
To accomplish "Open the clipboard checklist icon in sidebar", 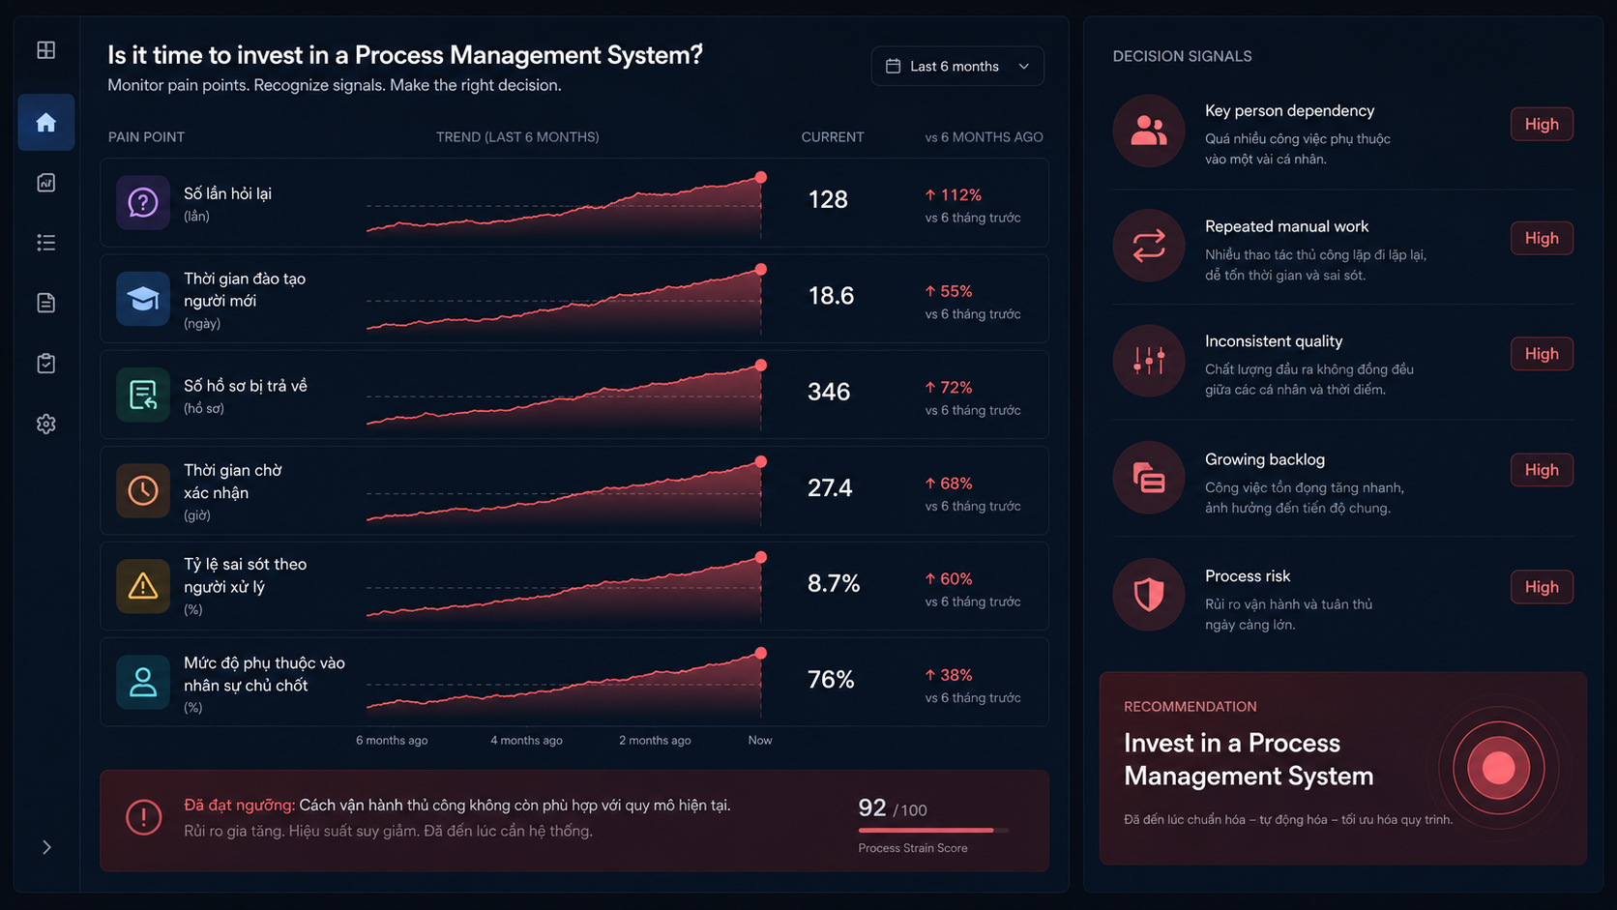I will pos(45,364).
